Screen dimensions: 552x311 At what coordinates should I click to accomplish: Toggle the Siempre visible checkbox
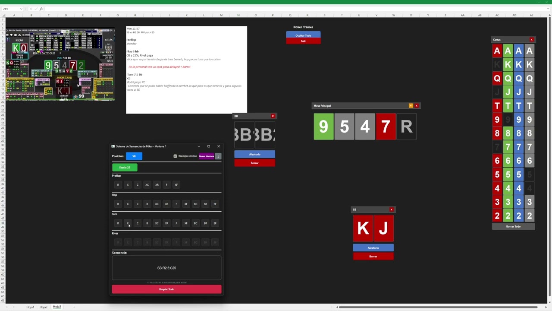(x=175, y=156)
